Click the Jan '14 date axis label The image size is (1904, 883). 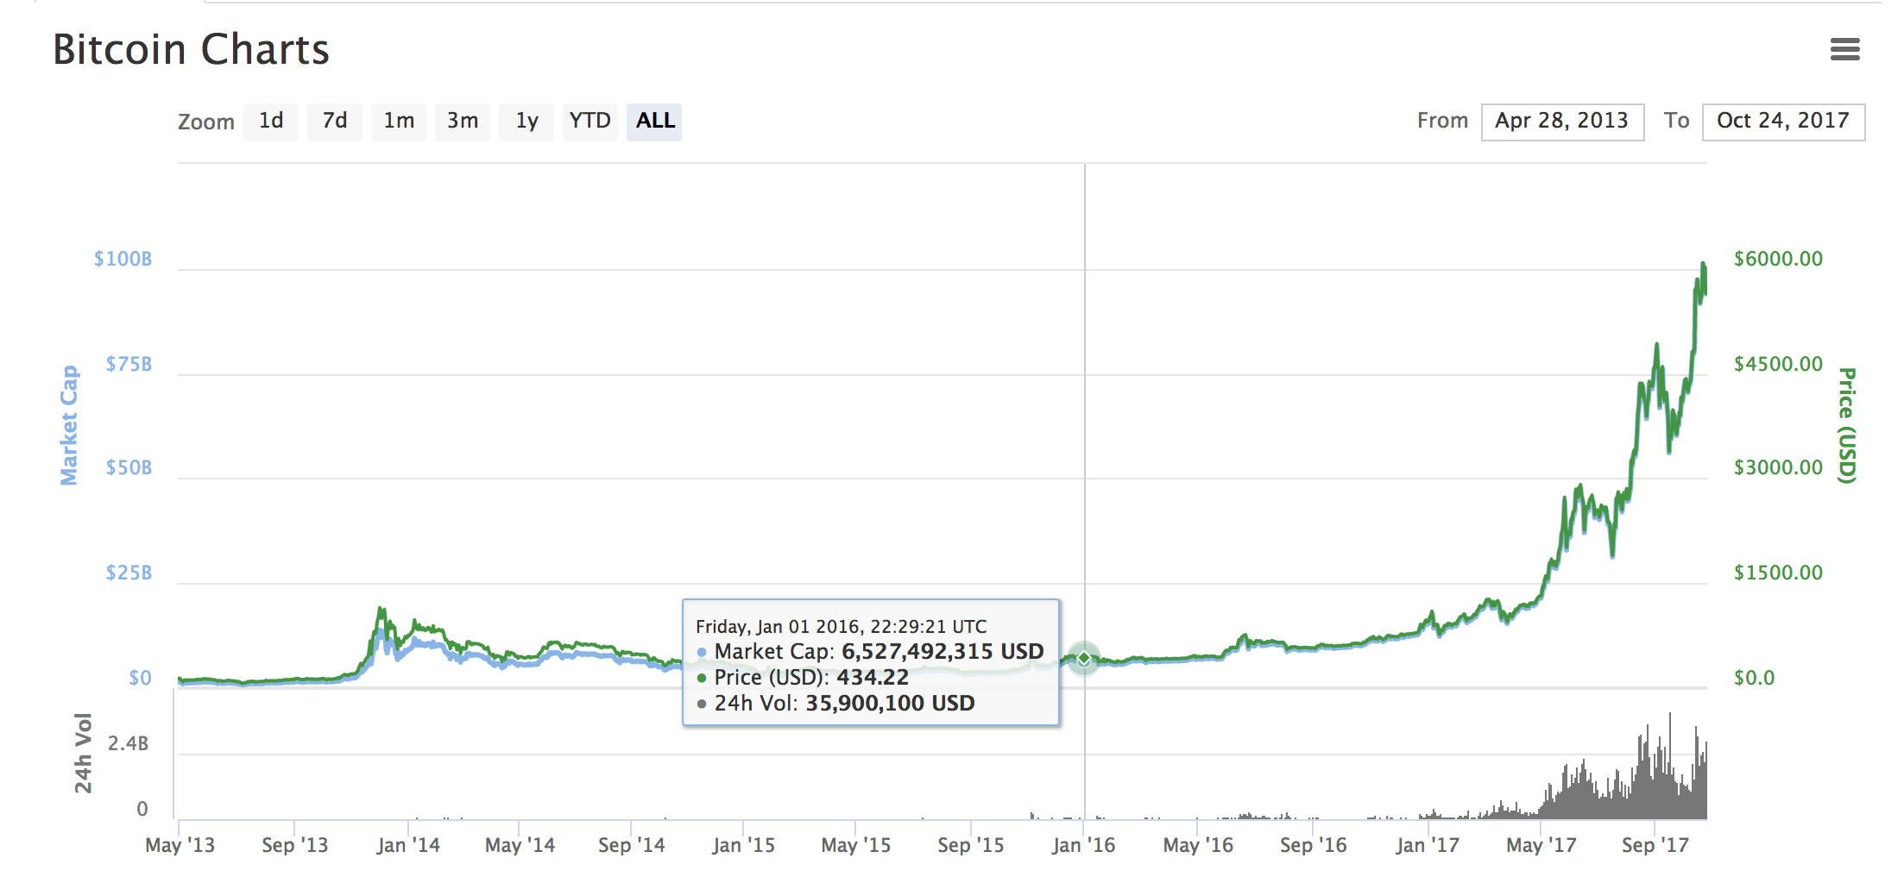pyautogui.click(x=408, y=845)
